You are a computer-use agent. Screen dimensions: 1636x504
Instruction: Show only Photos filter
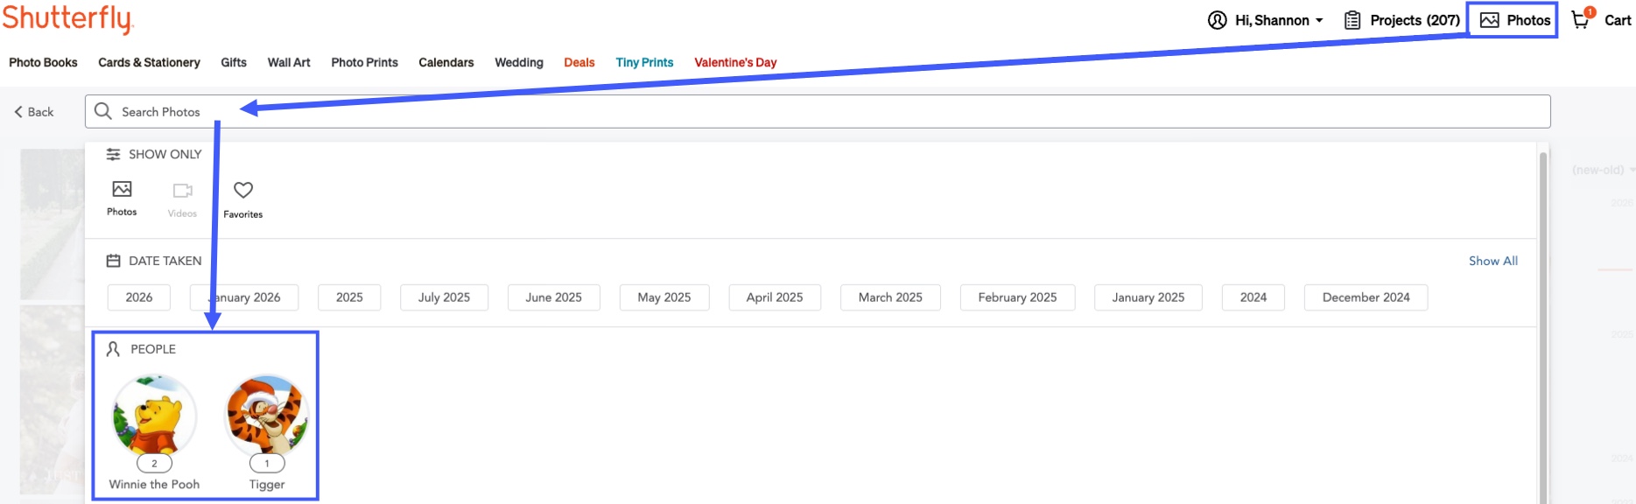pyautogui.click(x=122, y=198)
